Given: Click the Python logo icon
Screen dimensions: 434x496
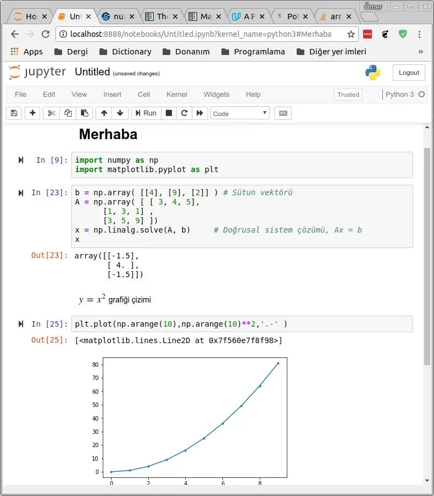Looking at the screenshot, I should pyautogui.click(x=372, y=73).
